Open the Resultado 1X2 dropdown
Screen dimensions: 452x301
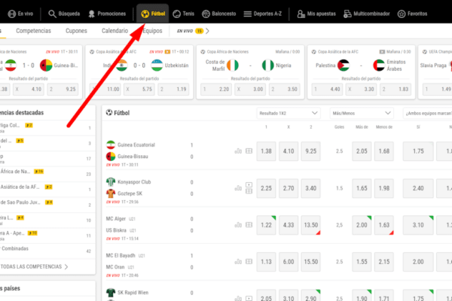point(289,113)
